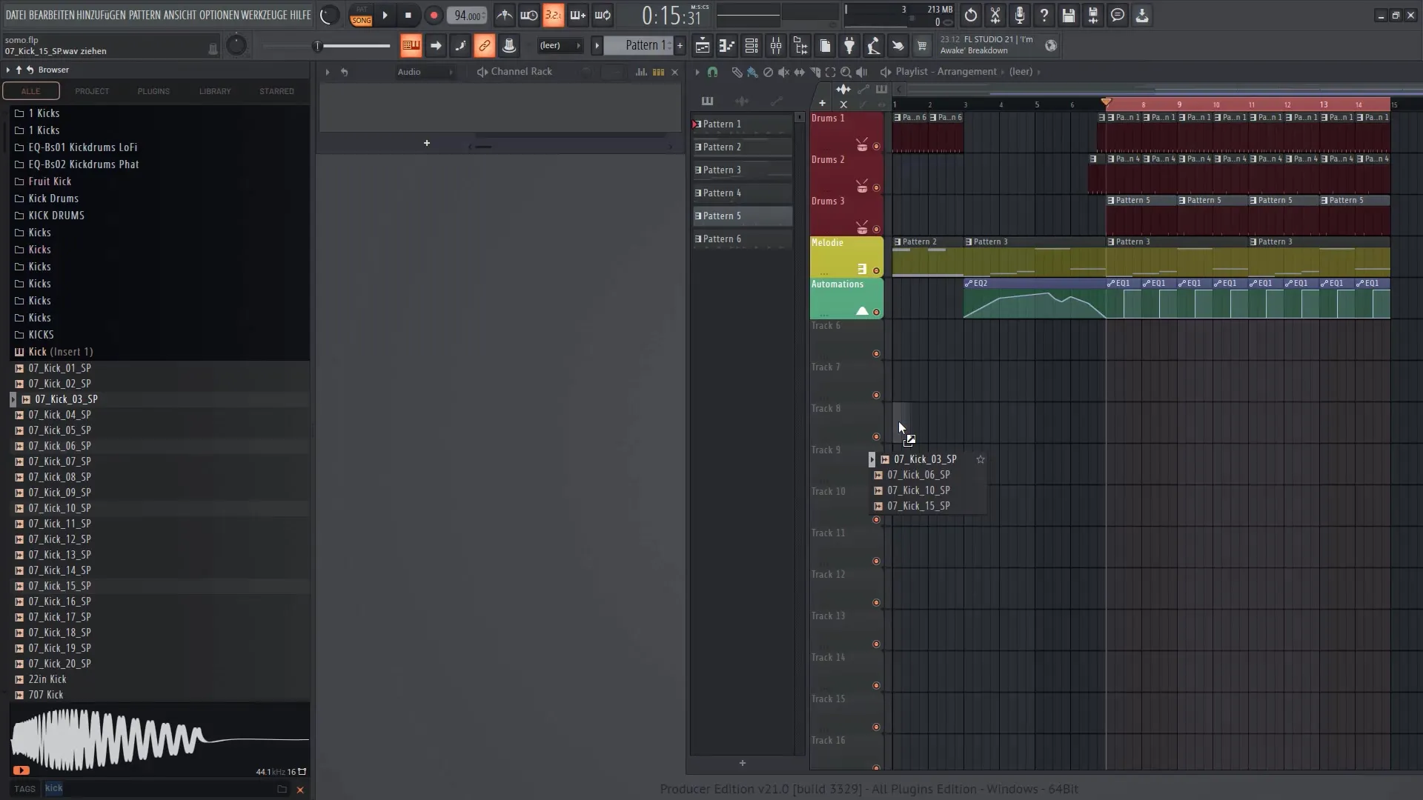Viewport: 1423px width, 800px height.
Task: Open the plugin picker plug icon
Action: click(x=849, y=46)
